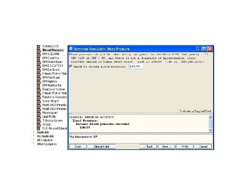Advance with the Next button
Image resolution: width=235 pixels, height=176 pixels.
point(166,147)
